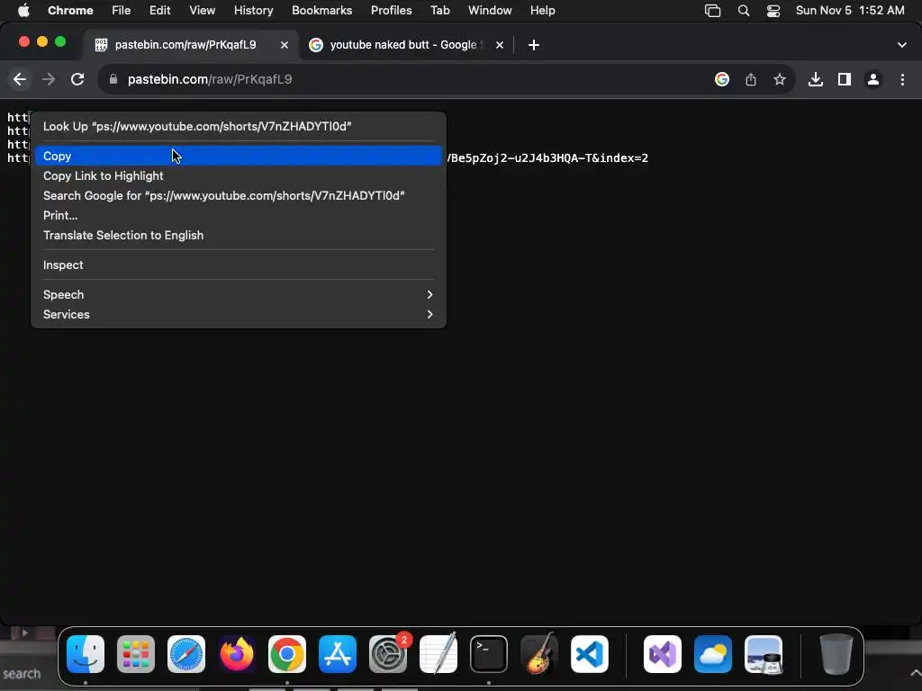Reload the pastebin page

tap(77, 79)
